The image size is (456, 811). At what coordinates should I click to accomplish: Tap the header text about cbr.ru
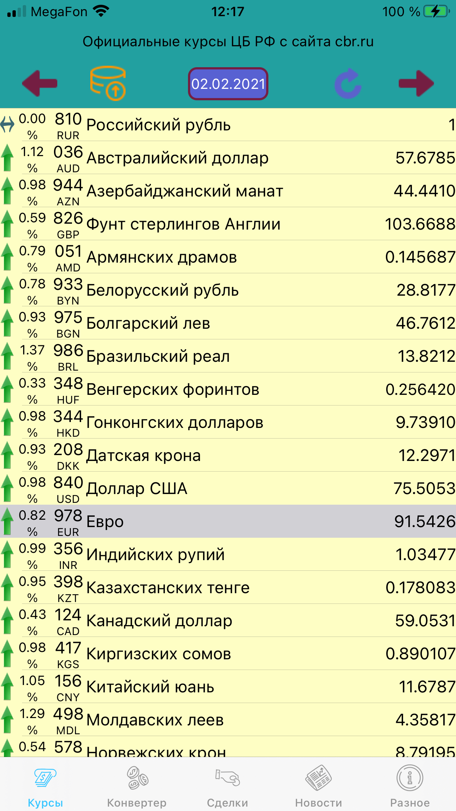tap(228, 42)
